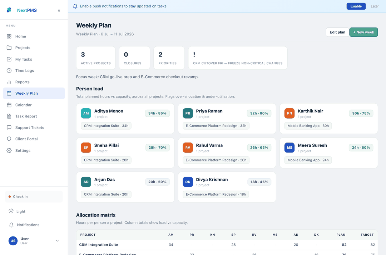Click the Calendar icon in sidebar
The width and height of the screenshot is (386, 255).
(x=9, y=105)
